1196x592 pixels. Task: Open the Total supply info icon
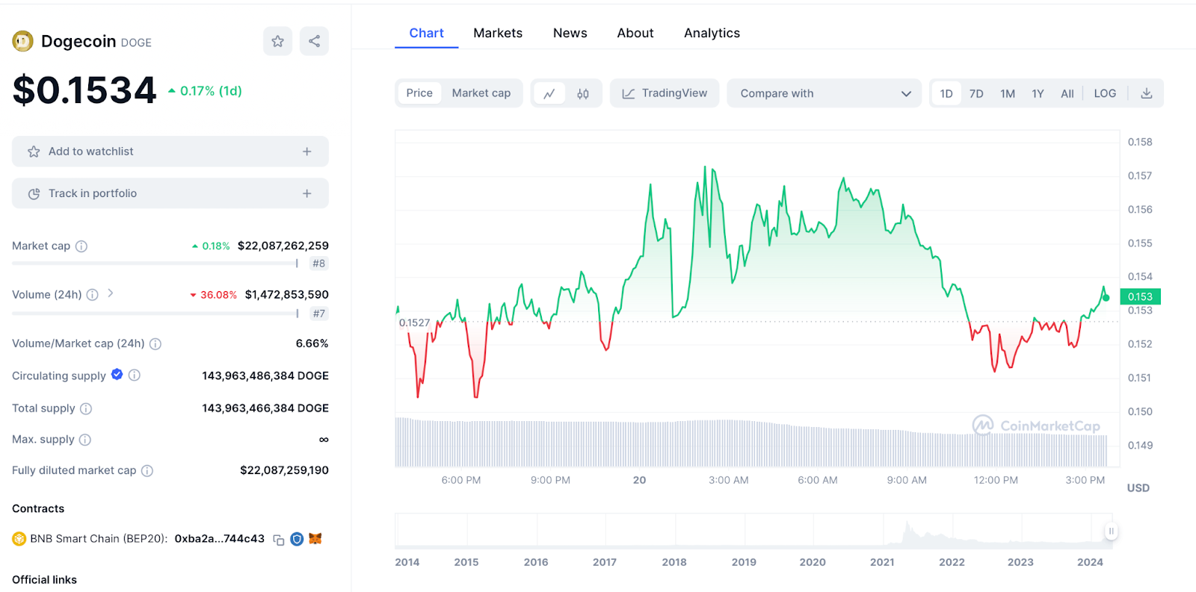(86, 408)
